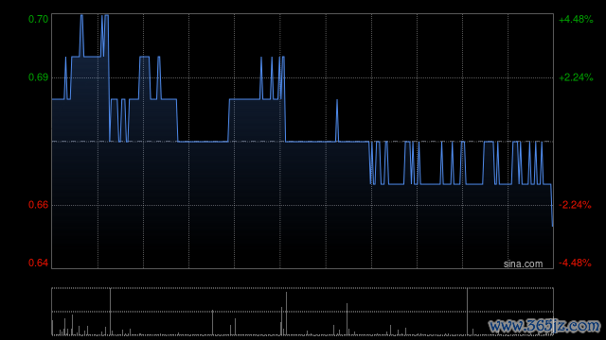Click the 0.64 price axis label
The height and width of the screenshot is (340, 606).
38,263
